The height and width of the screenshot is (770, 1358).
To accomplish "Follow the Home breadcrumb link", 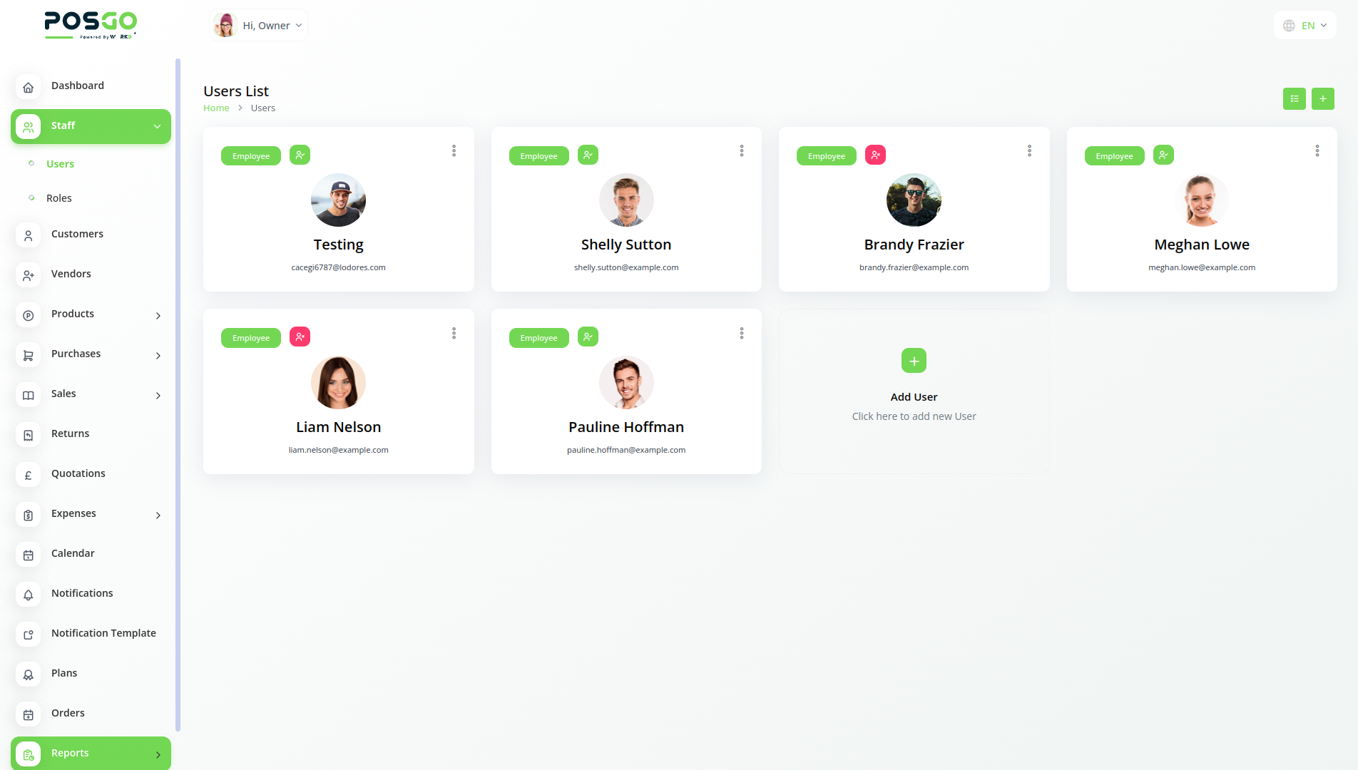I will click(216, 108).
